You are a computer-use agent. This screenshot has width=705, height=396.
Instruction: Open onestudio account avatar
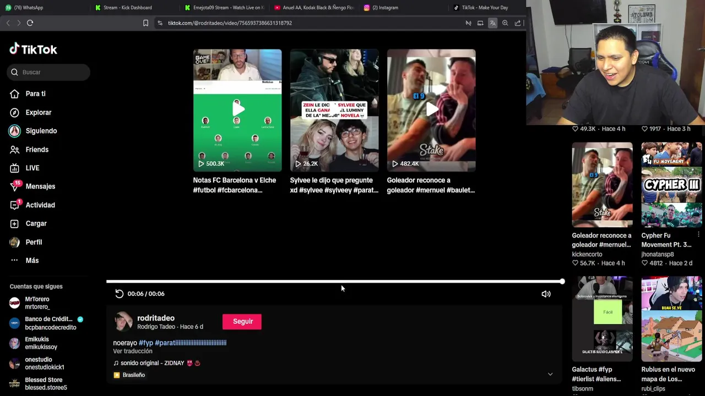(x=15, y=363)
